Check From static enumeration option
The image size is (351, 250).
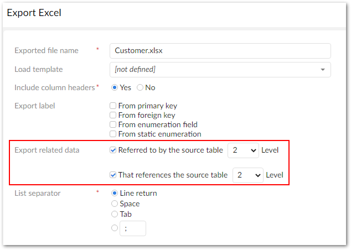point(113,134)
